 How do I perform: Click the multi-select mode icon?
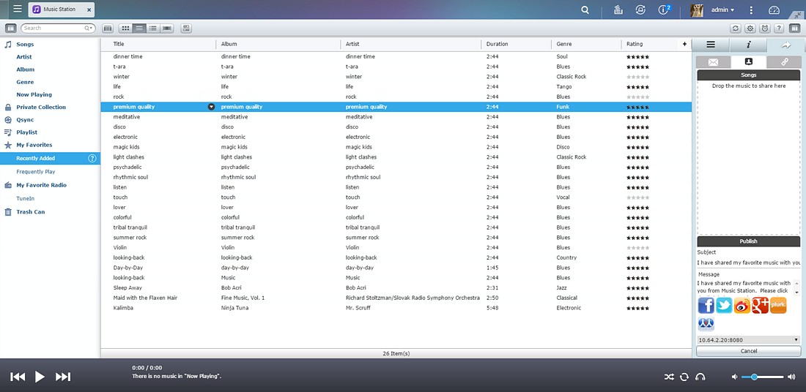[x=186, y=29]
